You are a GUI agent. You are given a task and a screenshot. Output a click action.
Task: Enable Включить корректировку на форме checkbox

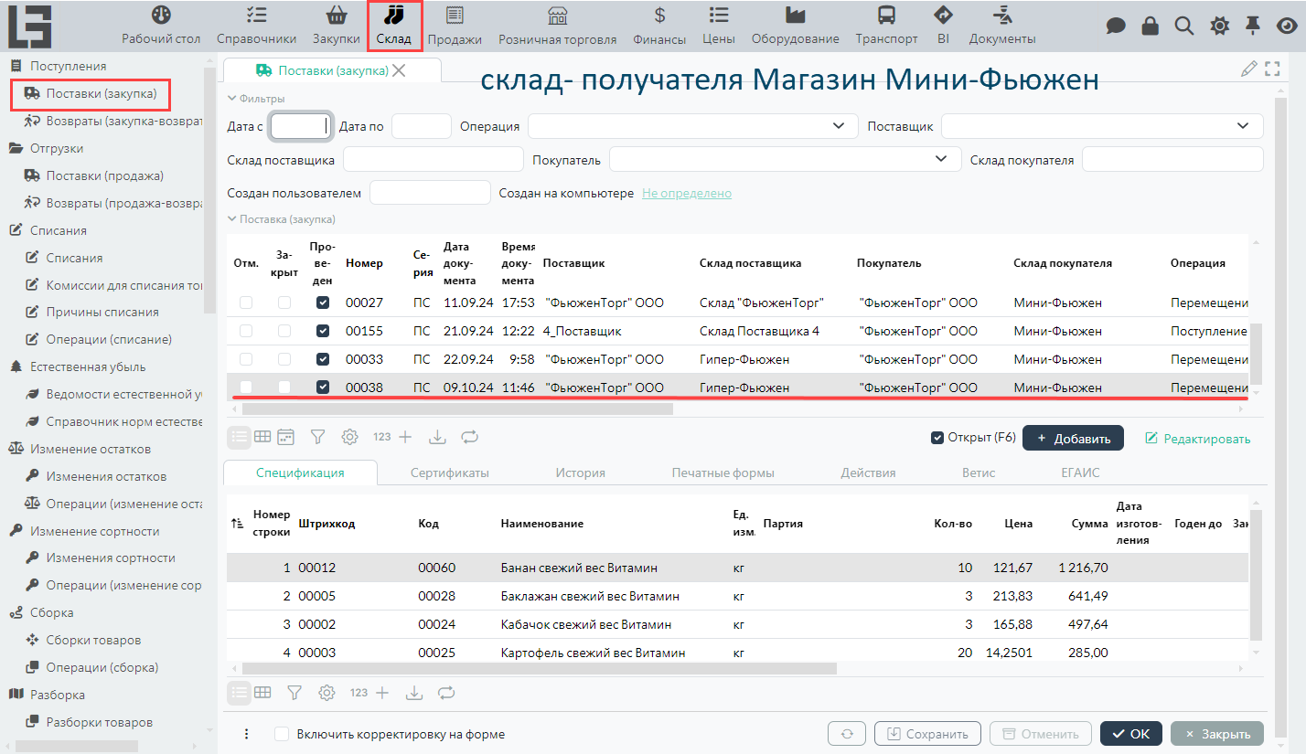point(283,734)
